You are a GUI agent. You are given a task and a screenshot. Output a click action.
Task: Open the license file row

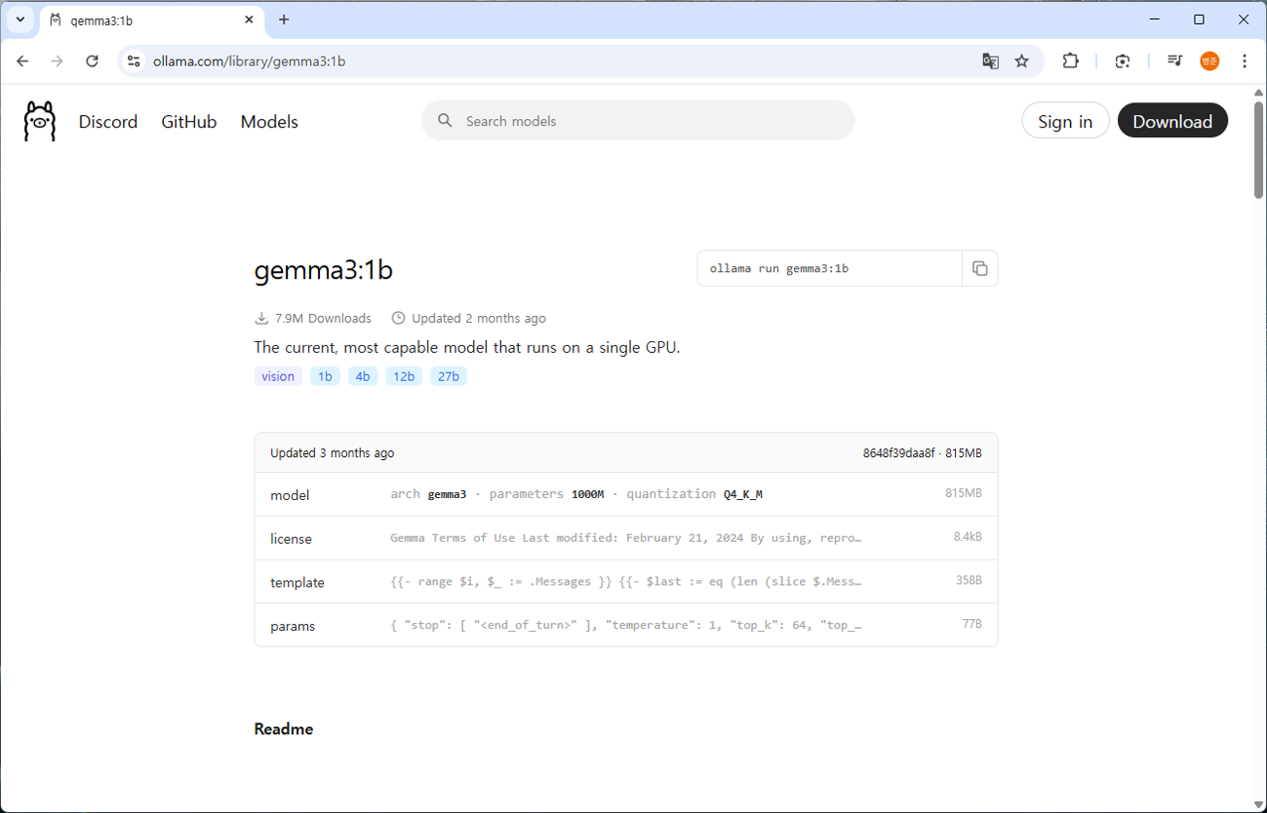[626, 538]
